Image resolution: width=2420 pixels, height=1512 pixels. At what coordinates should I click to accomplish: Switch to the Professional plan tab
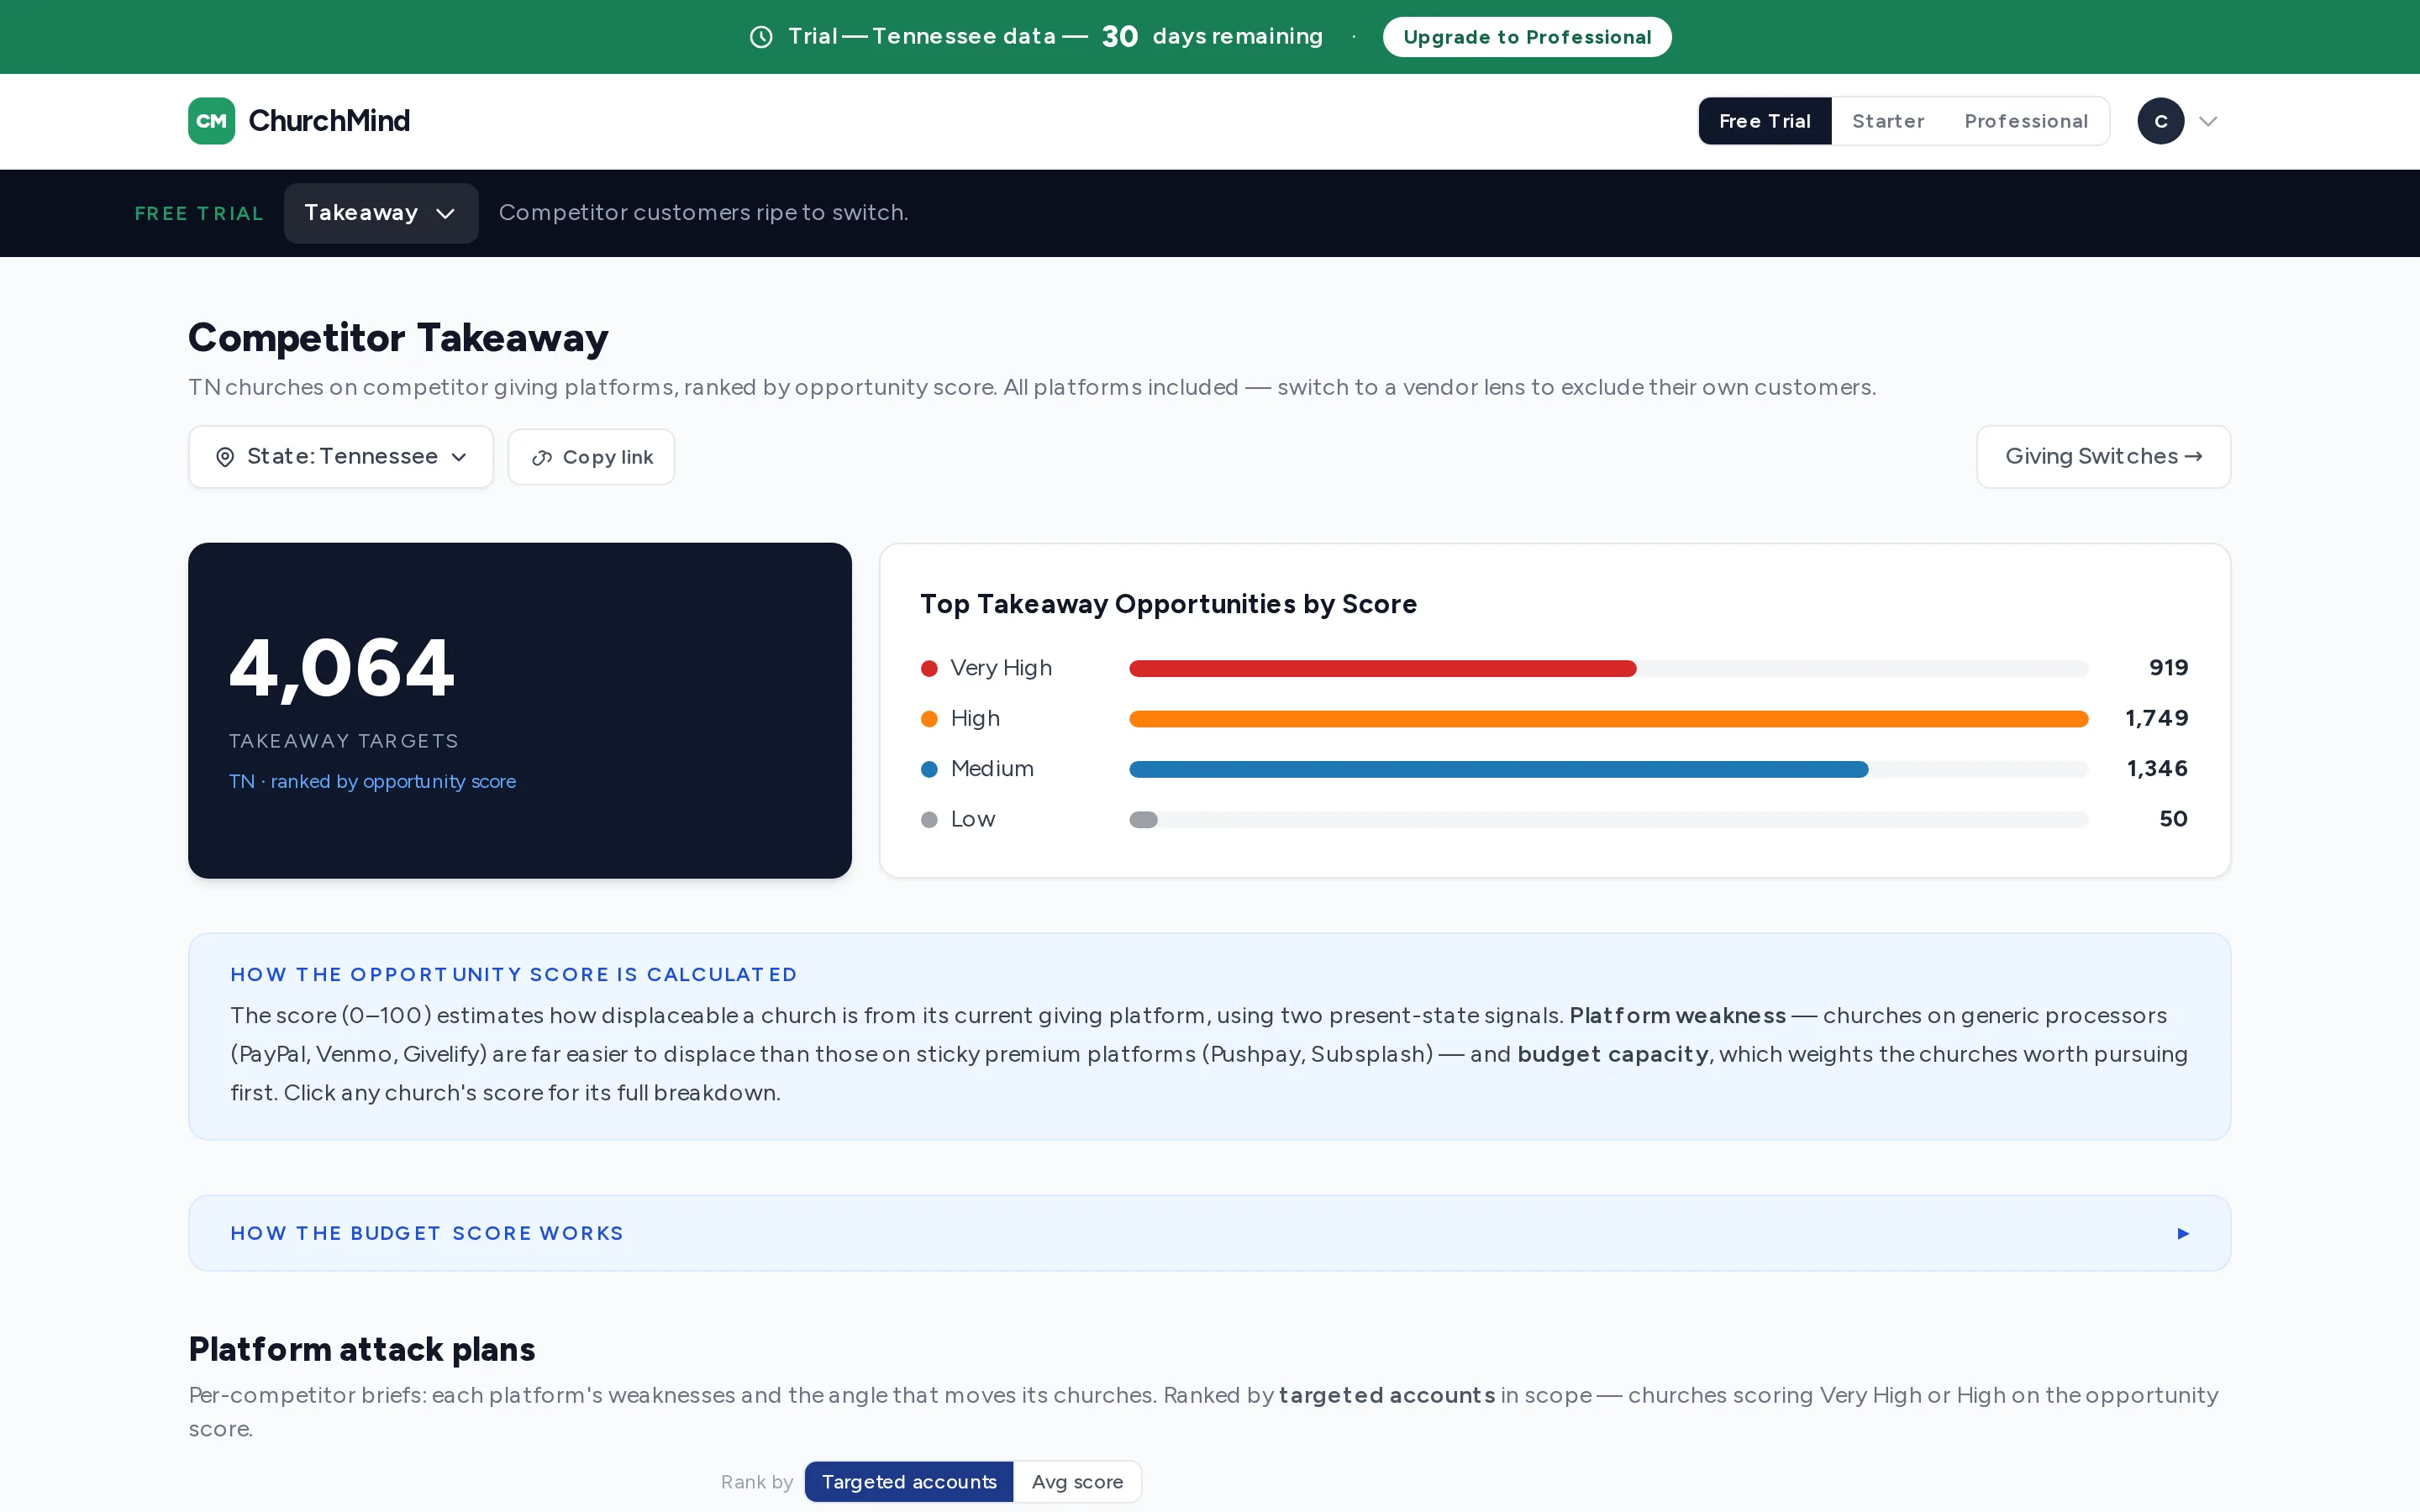coord(2025,121)
